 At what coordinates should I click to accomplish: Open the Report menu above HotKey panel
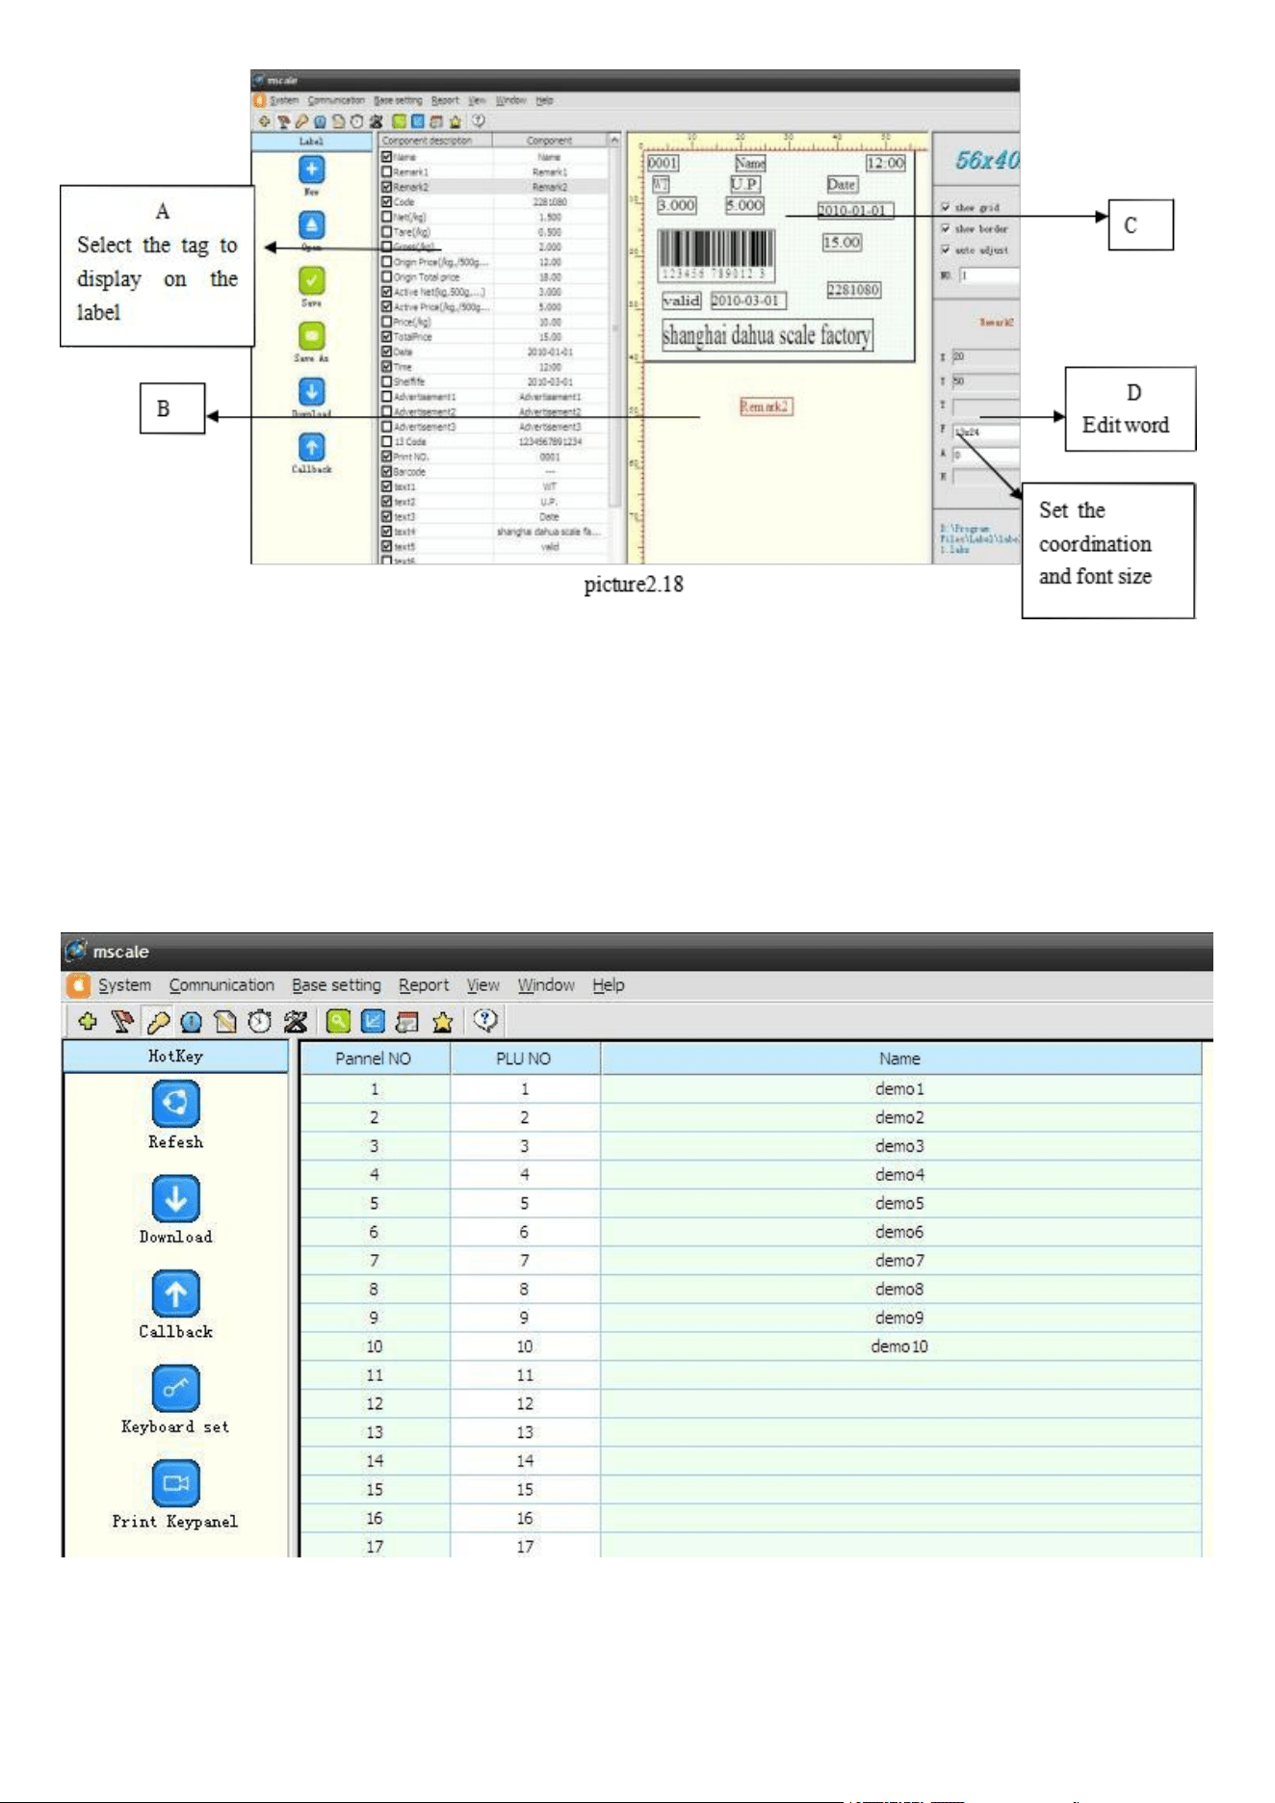click(424, 985)
